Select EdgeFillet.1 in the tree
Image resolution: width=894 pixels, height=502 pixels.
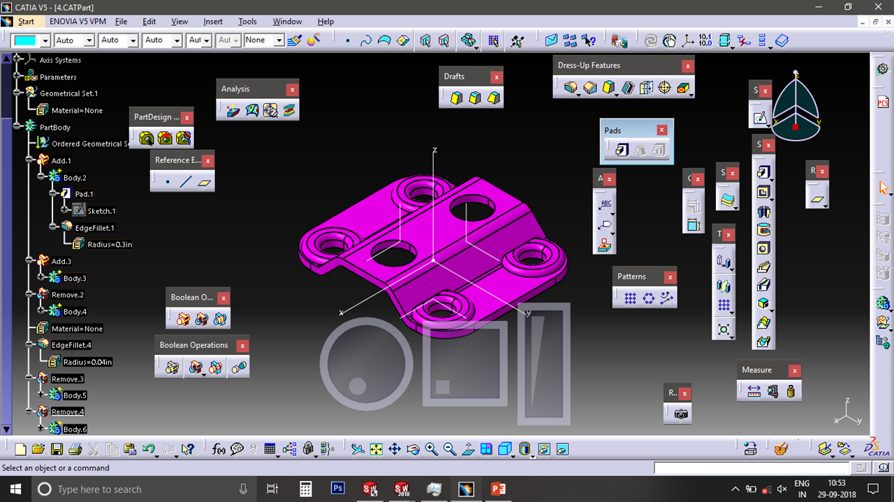click(x=94, y=227)
